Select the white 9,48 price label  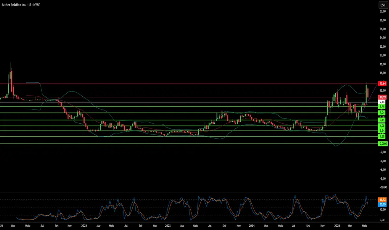tap(382, 102)
